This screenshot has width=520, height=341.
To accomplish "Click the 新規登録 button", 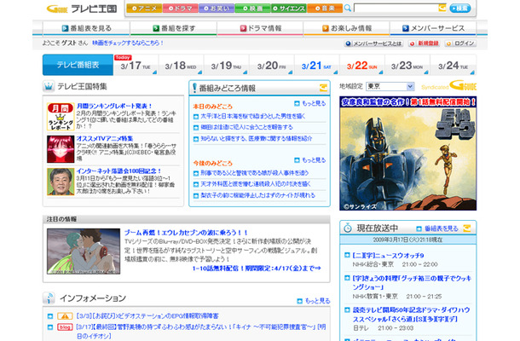I will (425, 43).
